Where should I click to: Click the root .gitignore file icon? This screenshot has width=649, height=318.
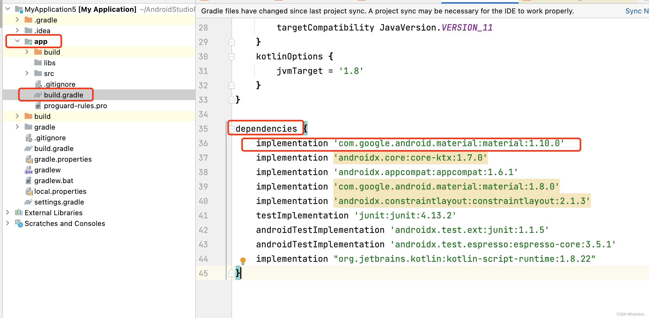tap(29, 138)
